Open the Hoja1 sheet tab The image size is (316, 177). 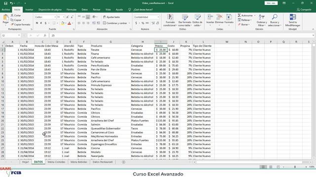[x=25, y=162]
